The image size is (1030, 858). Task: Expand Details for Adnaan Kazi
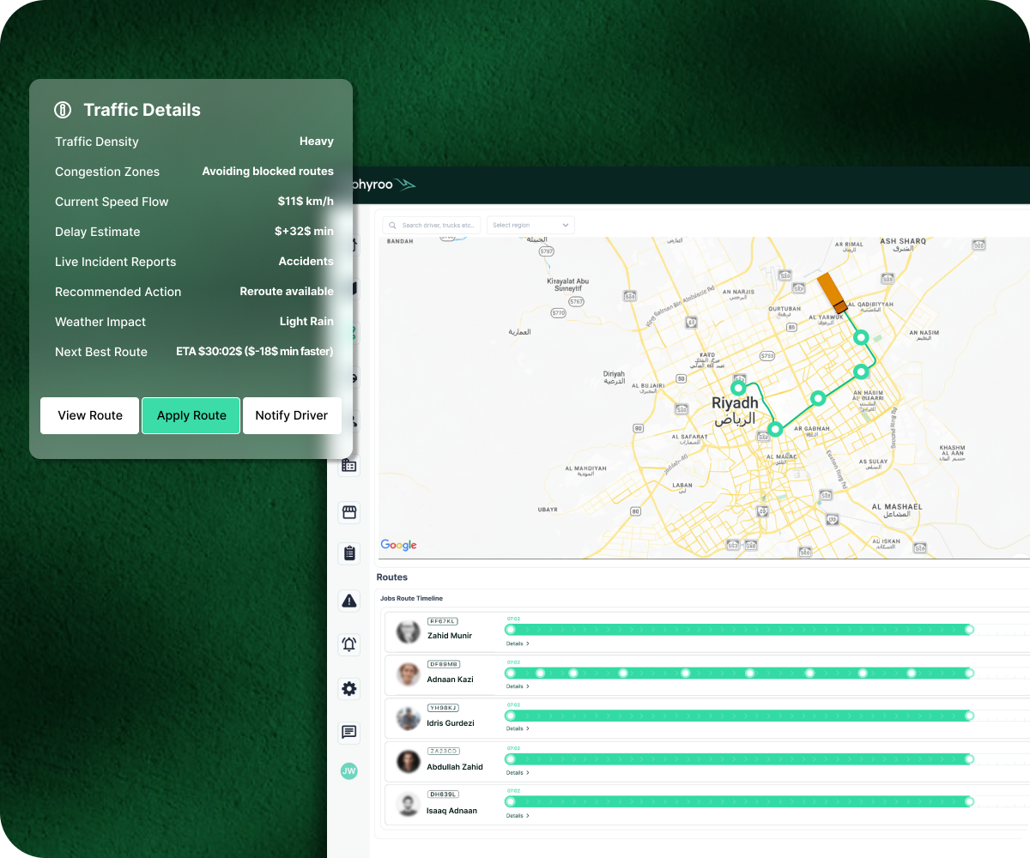(518, 686)
